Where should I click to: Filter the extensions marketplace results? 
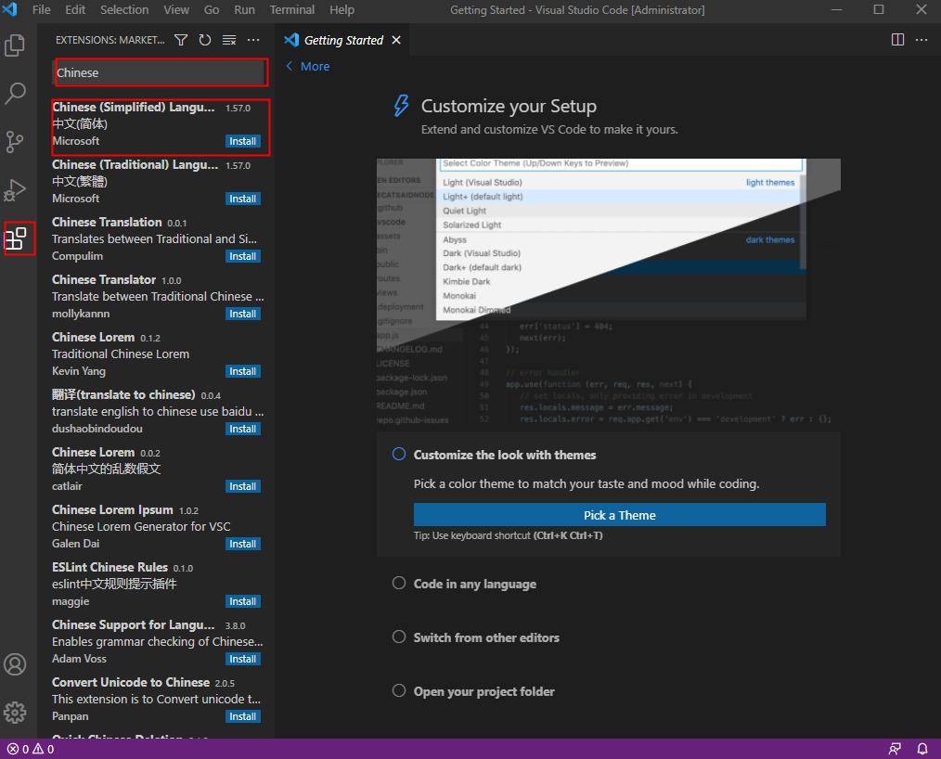[x=181, y=40]
